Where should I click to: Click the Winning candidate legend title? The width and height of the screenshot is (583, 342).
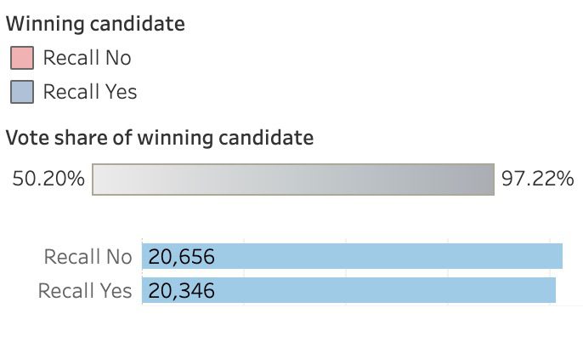click(x=95, y=24)
